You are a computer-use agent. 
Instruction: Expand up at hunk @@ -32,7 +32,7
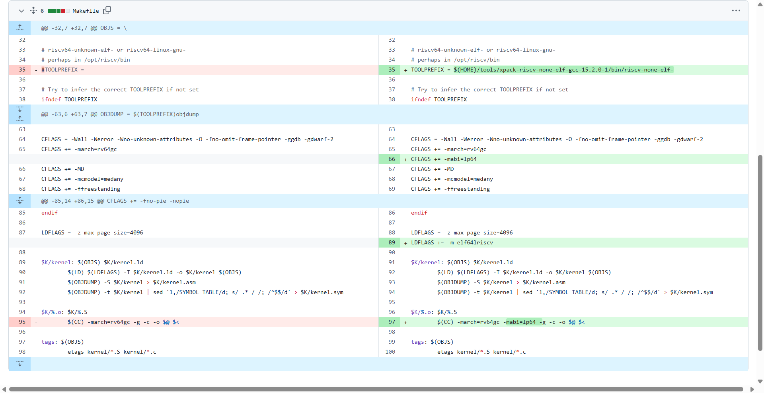(x=20, y=28)
